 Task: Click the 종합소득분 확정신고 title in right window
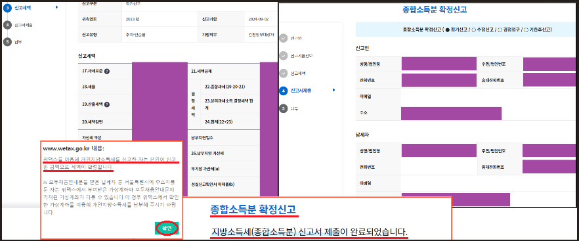pyautogui.click(x=435, y=9)
